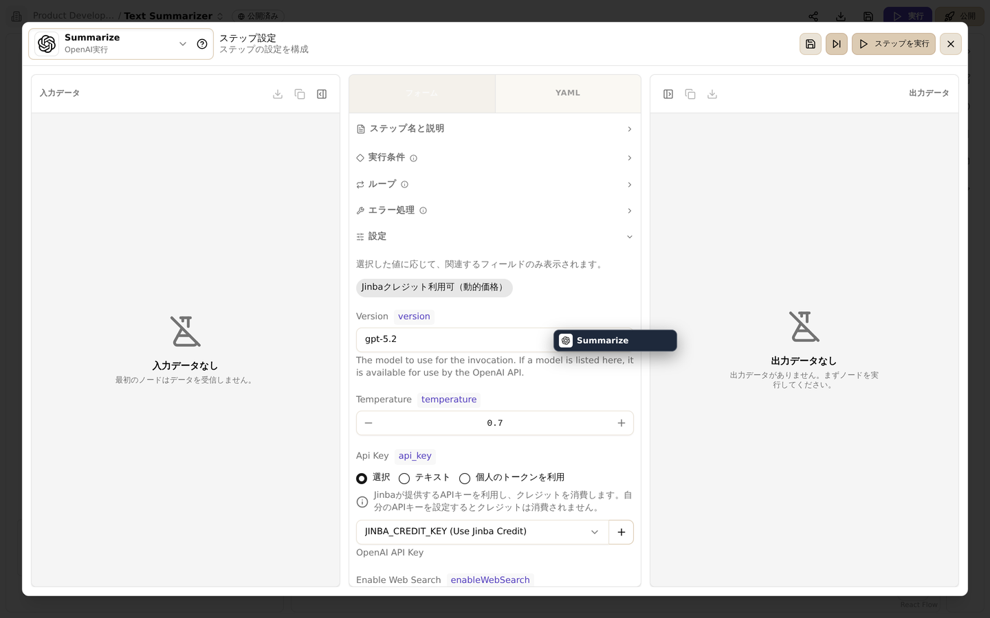The height and width of the screenshot is (618, 990).
Task: Expand ループ section
Action: tap(495, 185)
